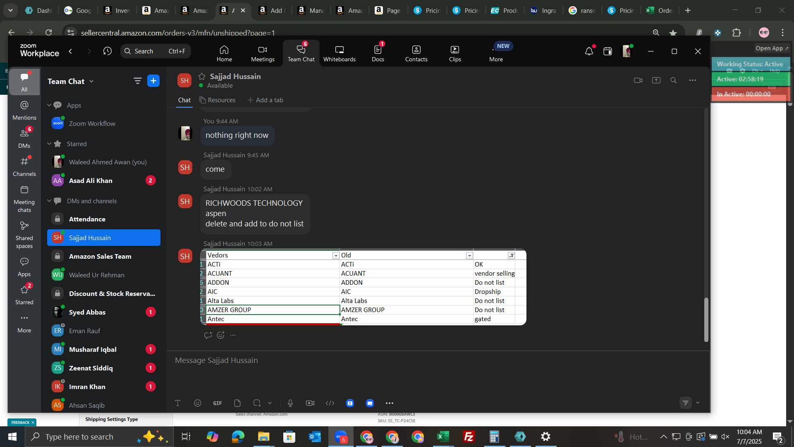Search within this chat
This screenshot has height=447, width=794.
coord(674,80)
